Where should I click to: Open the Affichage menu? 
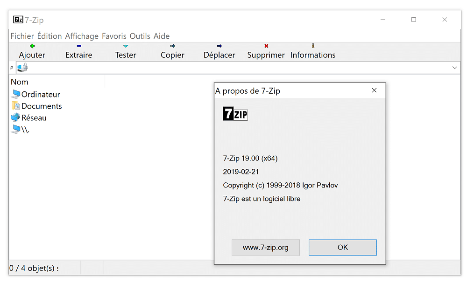pyautogui.click(x=82, y=36)
